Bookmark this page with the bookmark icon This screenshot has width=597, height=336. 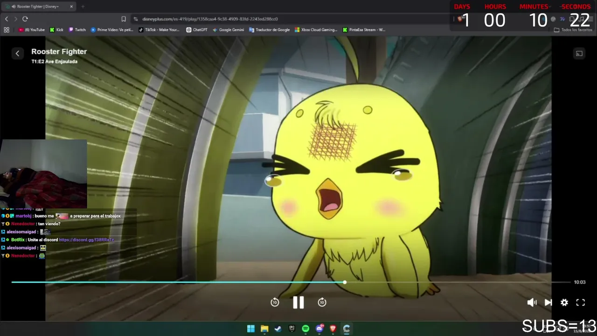point(124,19)
